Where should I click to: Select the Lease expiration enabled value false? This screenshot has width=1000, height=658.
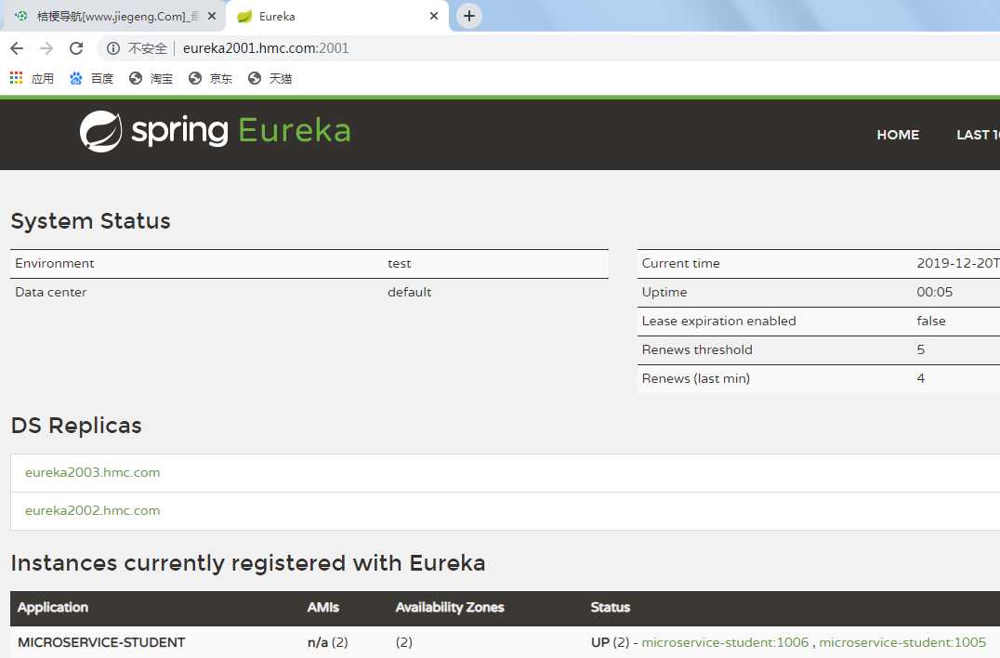click(931, 321)
